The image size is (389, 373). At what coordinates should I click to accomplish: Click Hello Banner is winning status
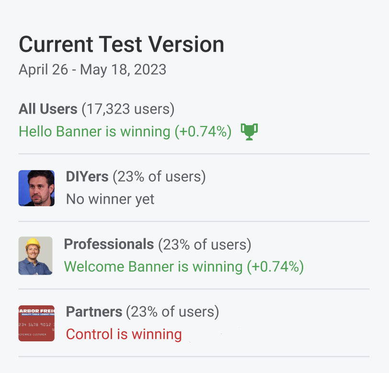pyautogui.click(x=94, y=131)
